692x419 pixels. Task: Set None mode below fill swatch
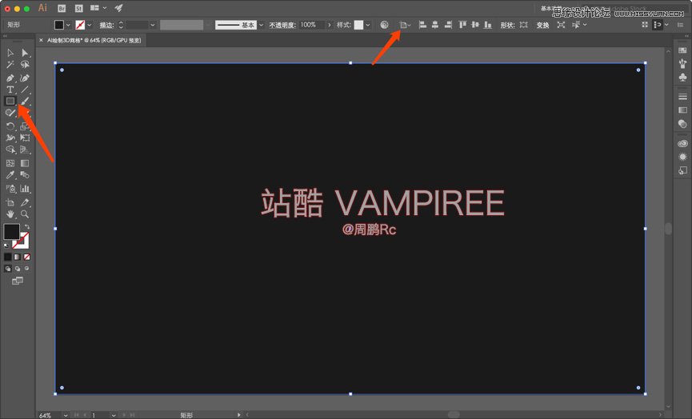[27, 257]
